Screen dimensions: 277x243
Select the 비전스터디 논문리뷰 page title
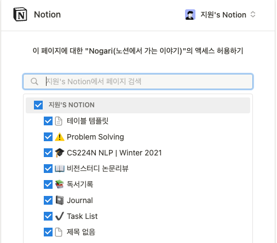97,169
